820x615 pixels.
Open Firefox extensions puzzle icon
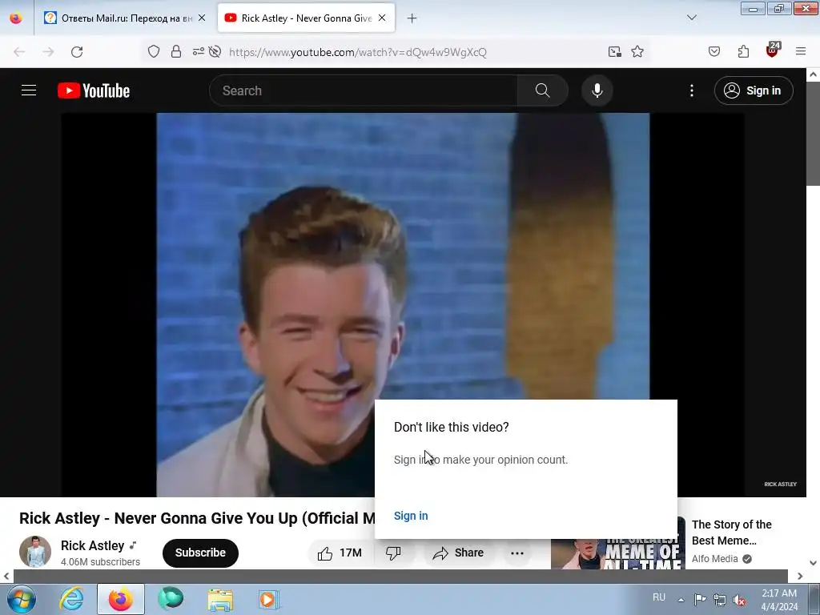click(743, 52)
